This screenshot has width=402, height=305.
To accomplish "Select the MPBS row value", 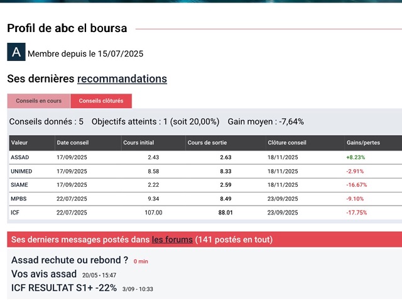I will (18, 199).
